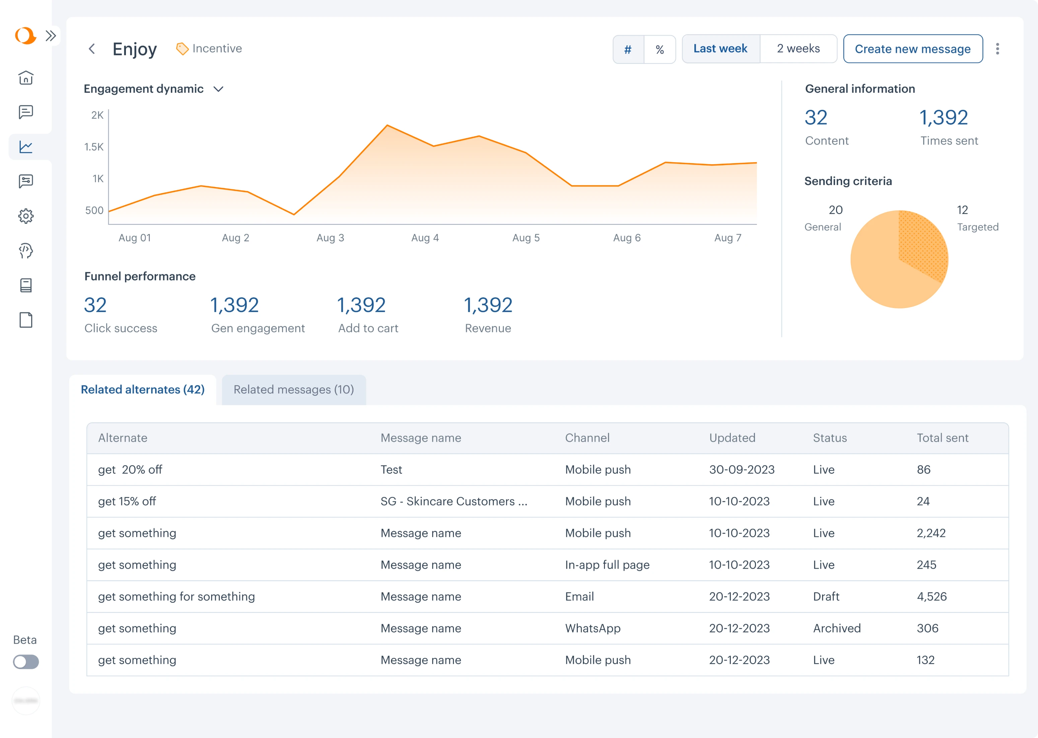Open the Engagement dynamic dropdown
This screenshot has width=1038, height=738.
click(x=218, y=89)
